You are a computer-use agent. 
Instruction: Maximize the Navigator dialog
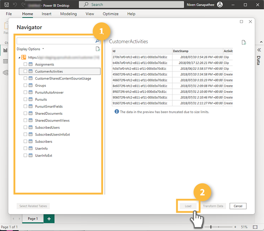click(241, 22)
